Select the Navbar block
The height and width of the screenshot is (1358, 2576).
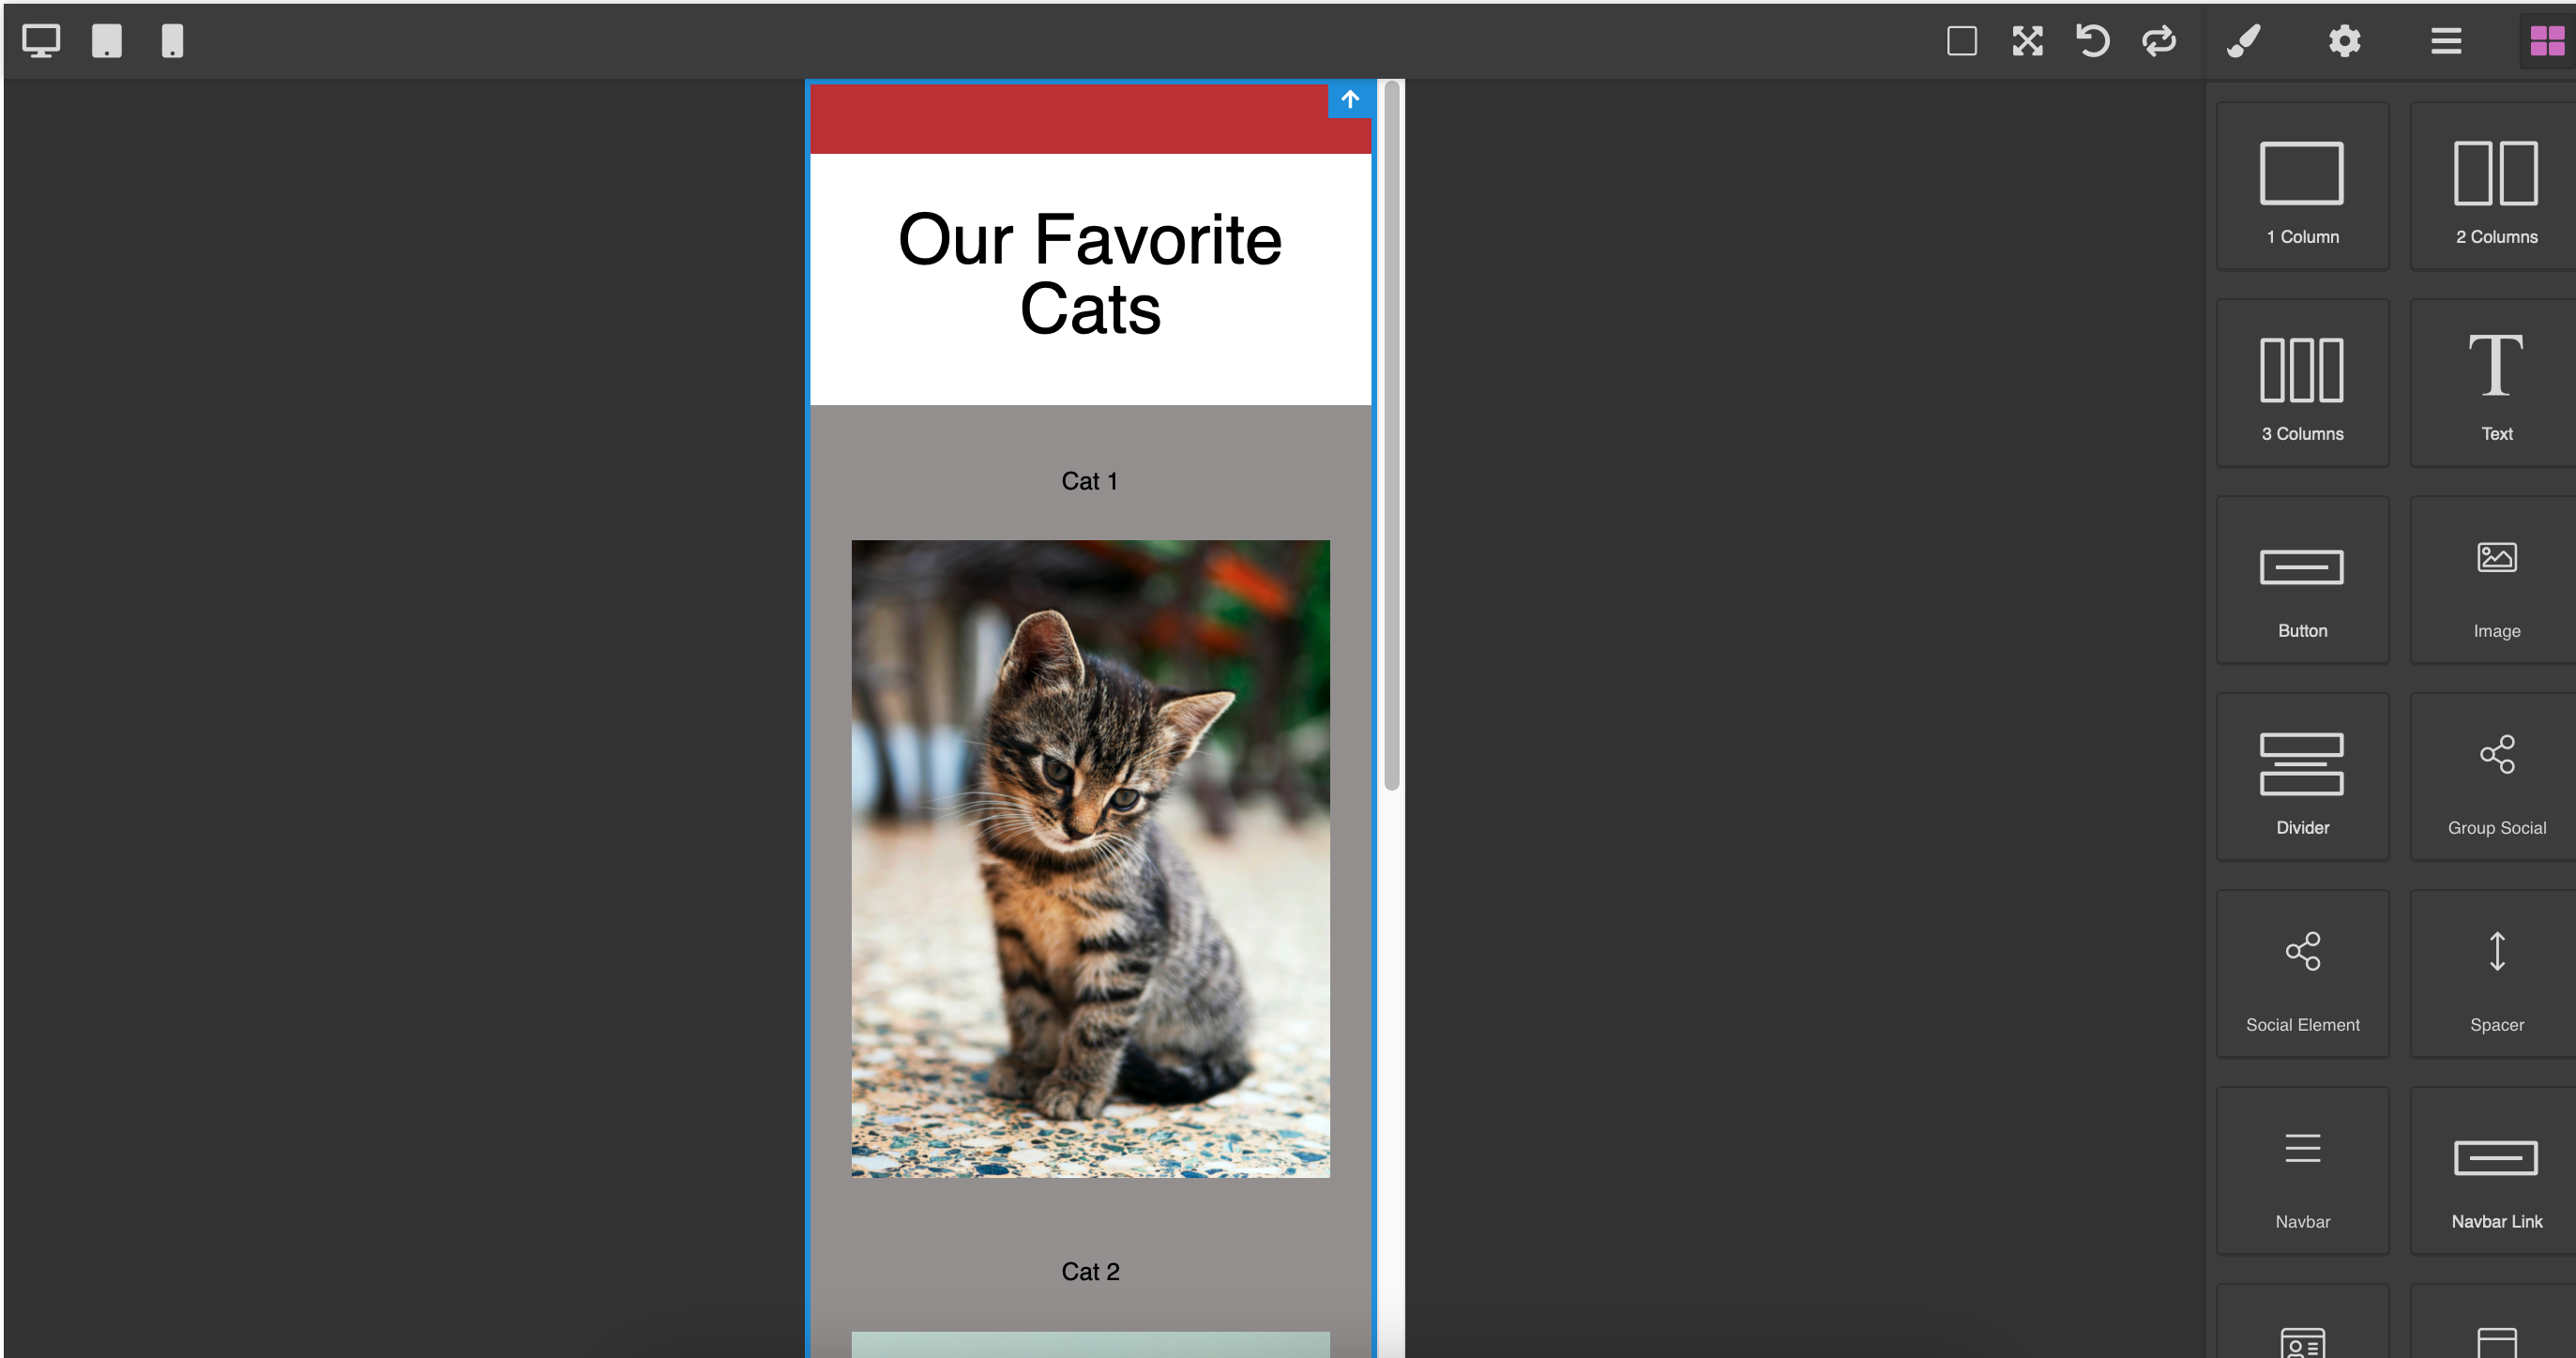pyautogui.click(x=2302, y=1171)
